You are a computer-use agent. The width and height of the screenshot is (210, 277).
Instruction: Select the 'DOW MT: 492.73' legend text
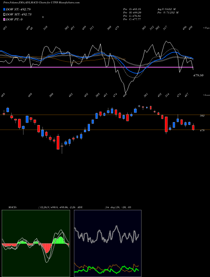pyautogui.click(x=18, y=15)
